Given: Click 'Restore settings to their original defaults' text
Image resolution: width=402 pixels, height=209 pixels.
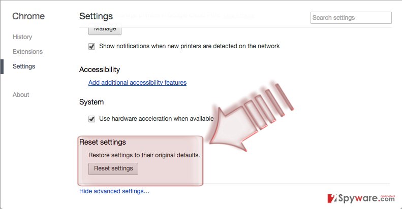Looking at the screenshot, I should [x=144, y=155].
